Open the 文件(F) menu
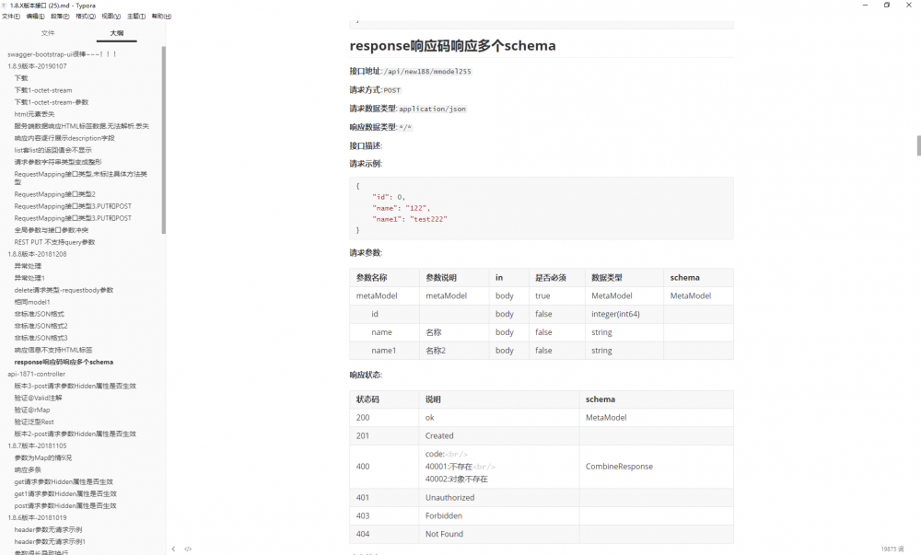921x555 pixels. click(x=11, y=16)
